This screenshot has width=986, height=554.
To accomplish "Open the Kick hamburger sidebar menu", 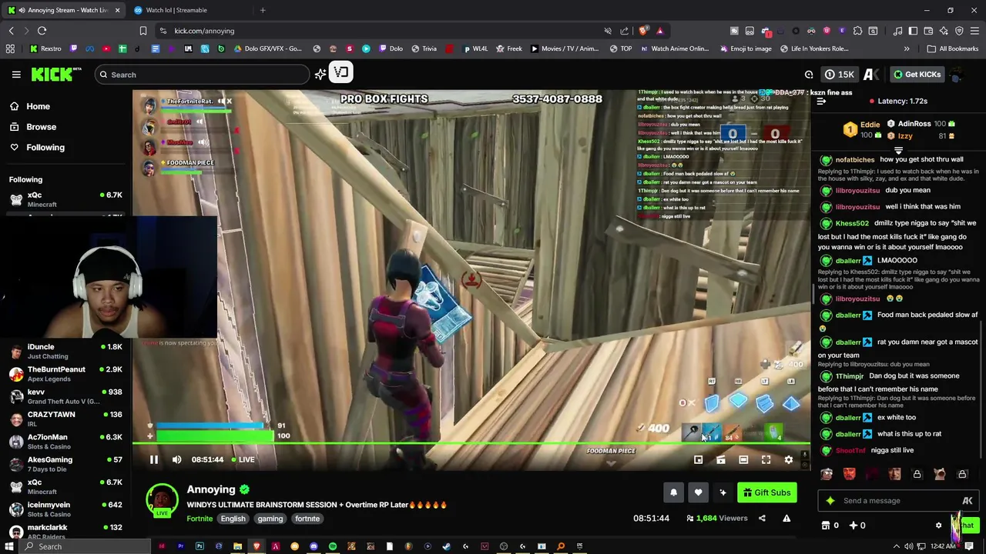I will coord(16,75).
